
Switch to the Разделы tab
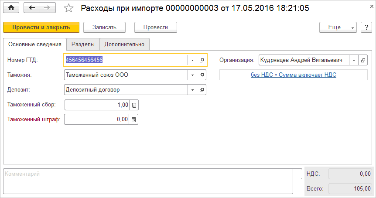(x=83, y=44)
